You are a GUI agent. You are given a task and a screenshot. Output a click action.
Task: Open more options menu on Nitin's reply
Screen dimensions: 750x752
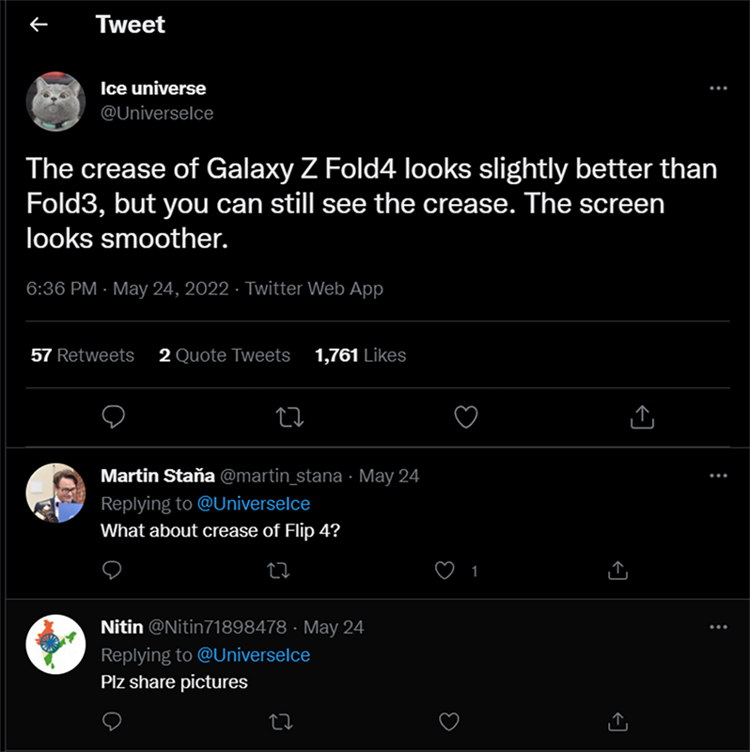[719, 626]
